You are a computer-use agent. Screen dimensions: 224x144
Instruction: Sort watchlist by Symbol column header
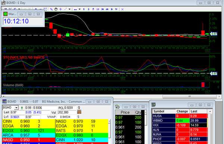coord(164,111)
